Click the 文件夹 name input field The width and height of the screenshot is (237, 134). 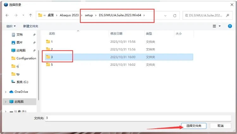click(x=138, y=118)
